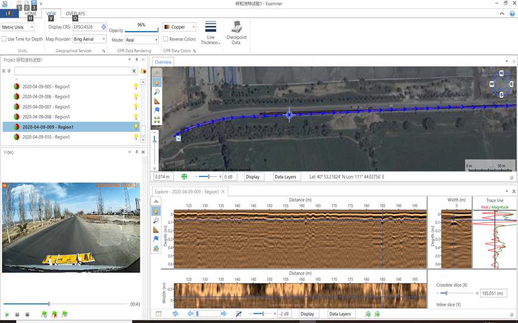Click the compass control on the map
The image size is (518, 323).
(501, 84)
